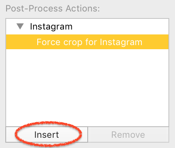175x148 pixels.
Task: Click the Insert button
Action: coord(47,134)
